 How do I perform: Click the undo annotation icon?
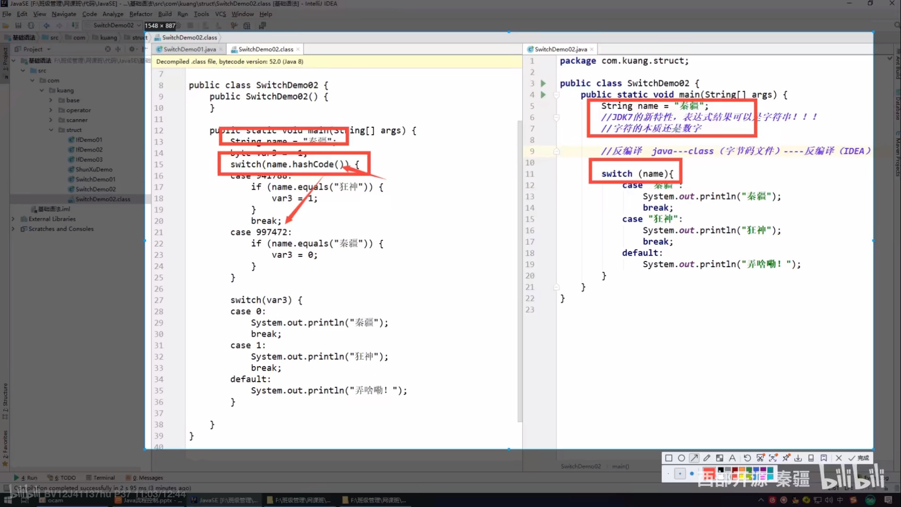pos(747,458)
